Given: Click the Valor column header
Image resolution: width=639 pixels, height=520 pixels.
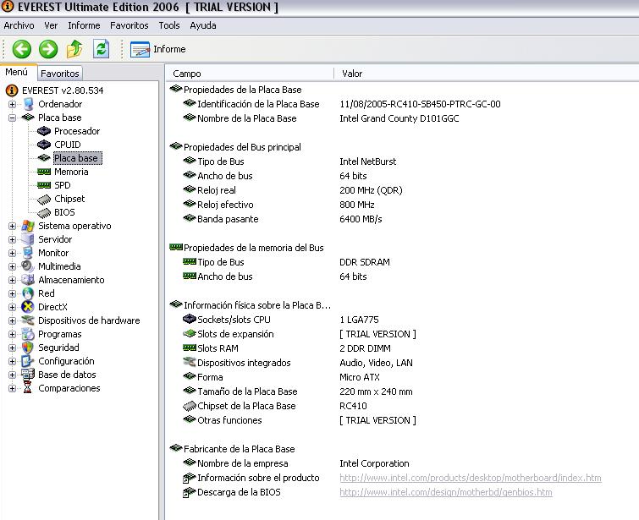Looking at the screenshot, I should click(352, 74).
